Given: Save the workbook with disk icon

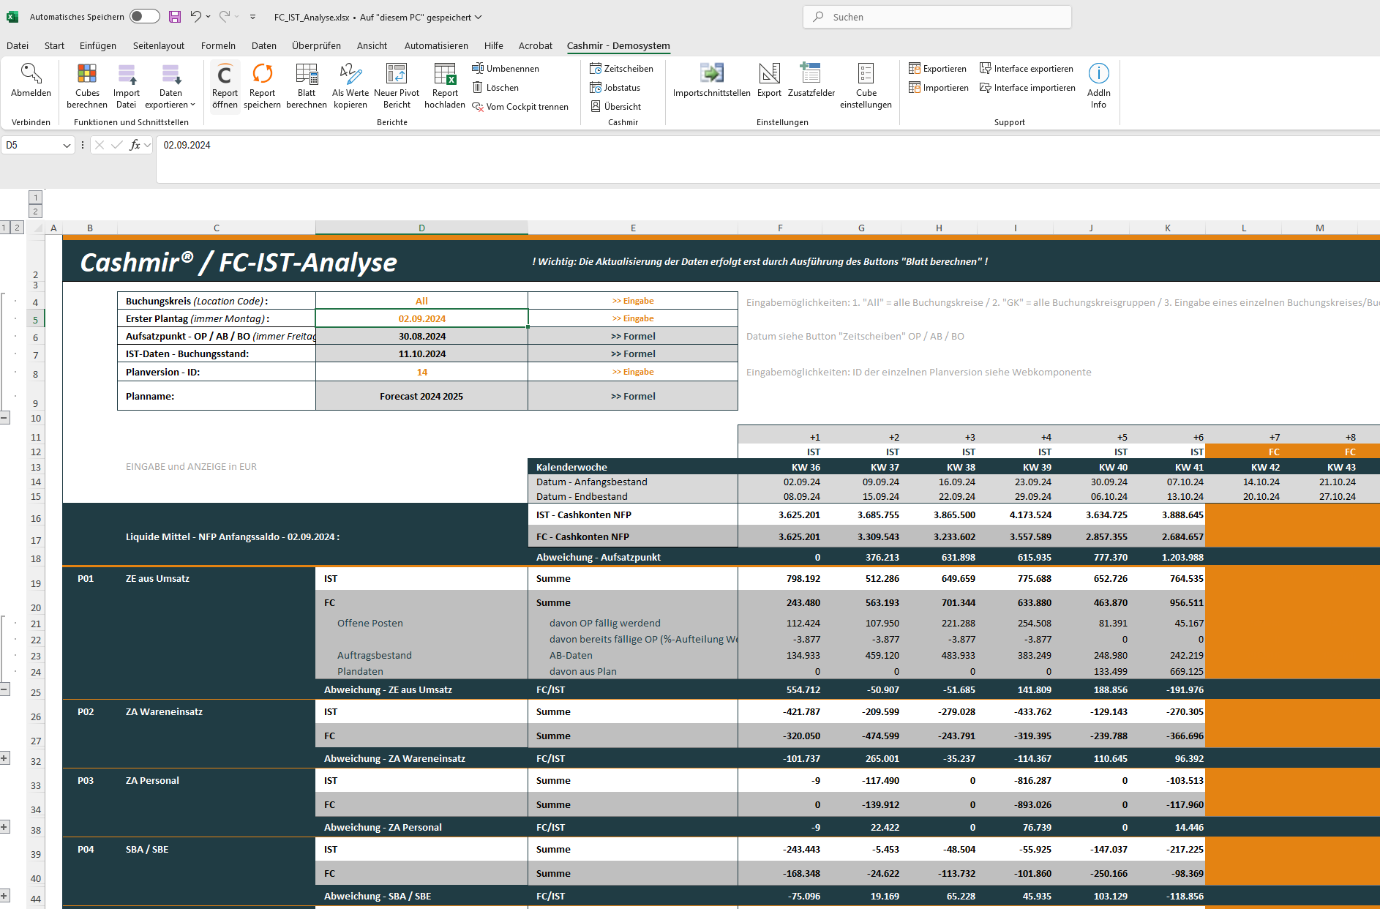Looking at the screenshot, I should pyautogui.click(x=174, y=17).
